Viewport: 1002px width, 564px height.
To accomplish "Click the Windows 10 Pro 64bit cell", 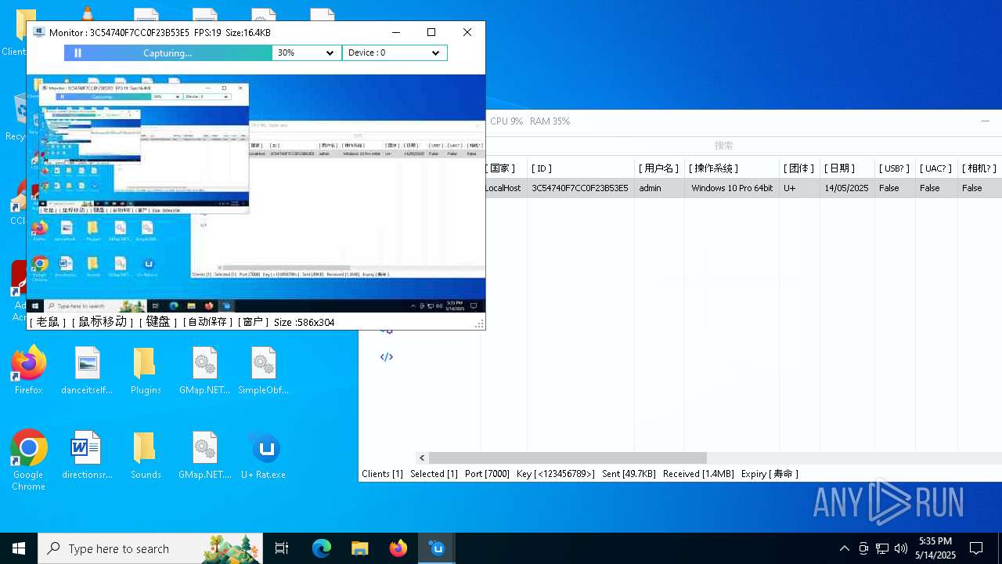I will point(732,188).
